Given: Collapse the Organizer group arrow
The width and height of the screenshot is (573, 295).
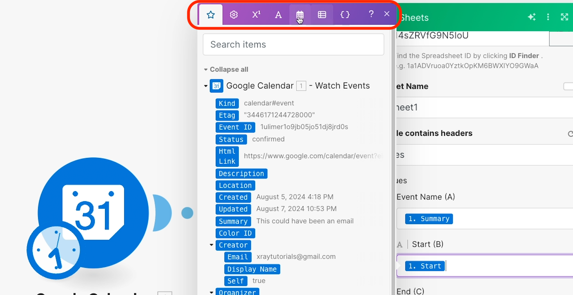Looking at the screenshot, I should tap(211, 292).
